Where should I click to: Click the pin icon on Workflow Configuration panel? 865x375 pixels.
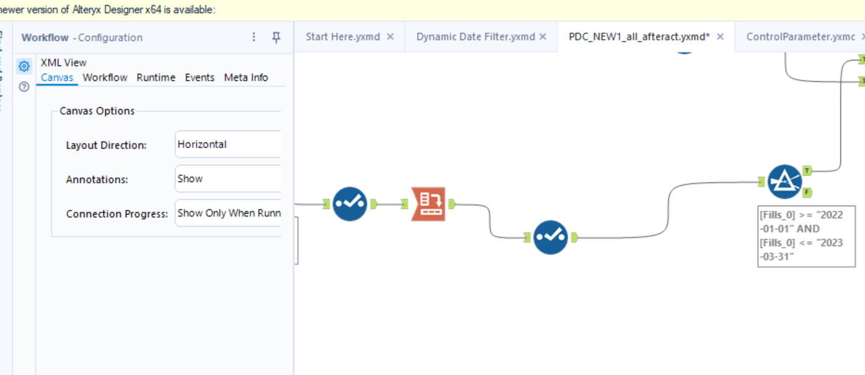[275, 37]
